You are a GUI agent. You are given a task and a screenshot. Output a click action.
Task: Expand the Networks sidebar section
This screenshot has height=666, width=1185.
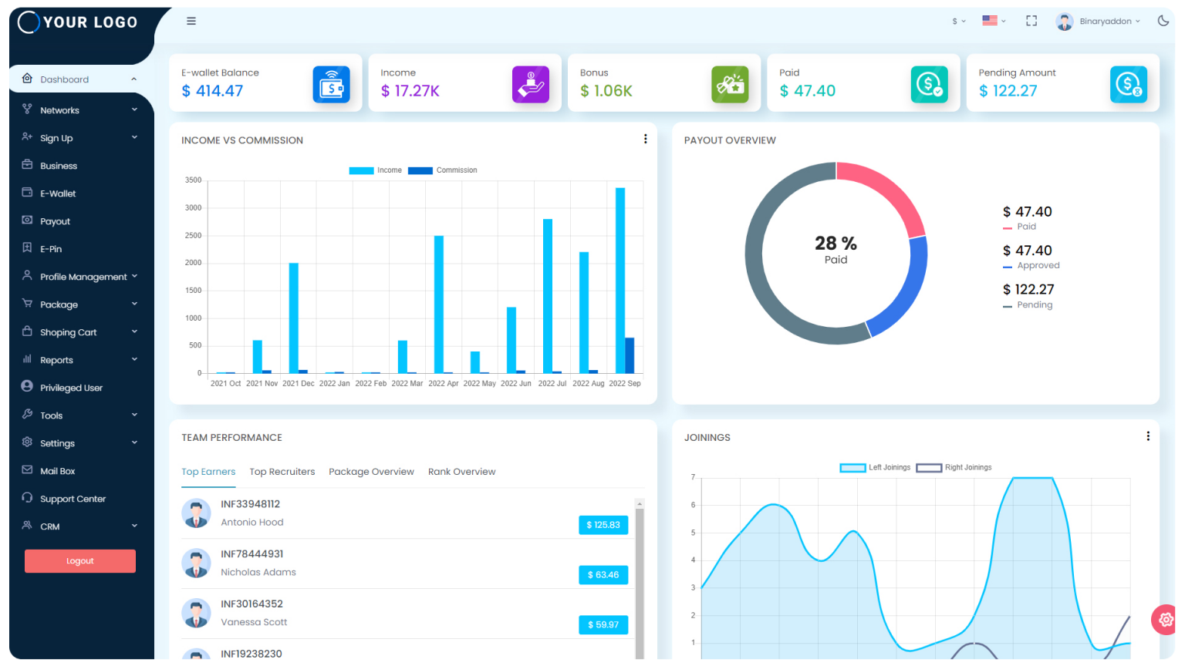click(59, 109)
